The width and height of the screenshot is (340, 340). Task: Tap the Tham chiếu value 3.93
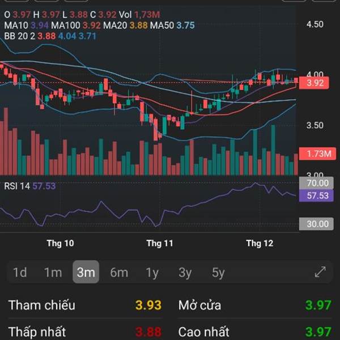148,305
